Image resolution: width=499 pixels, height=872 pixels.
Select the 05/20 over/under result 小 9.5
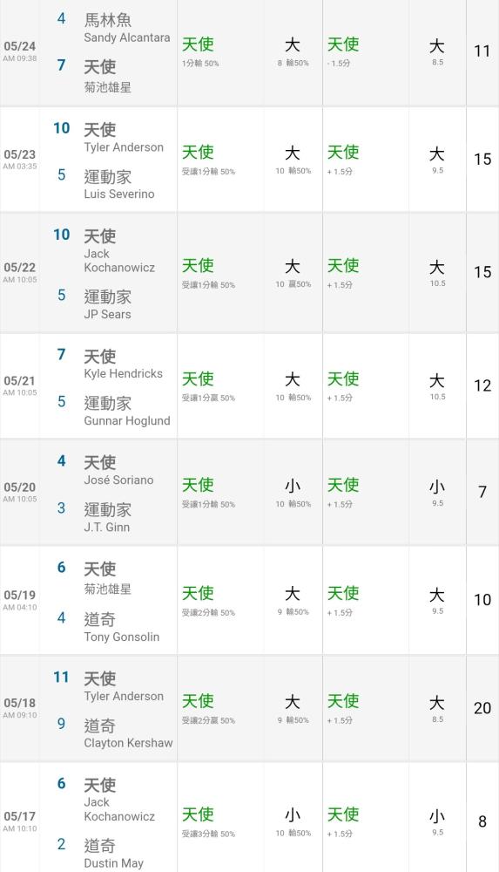pyautogui.click(x=437, y=493)
